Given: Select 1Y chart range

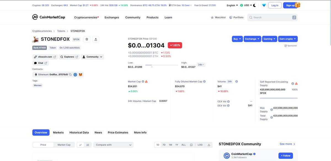Looking at the screenshot, I should pos(177,145).
